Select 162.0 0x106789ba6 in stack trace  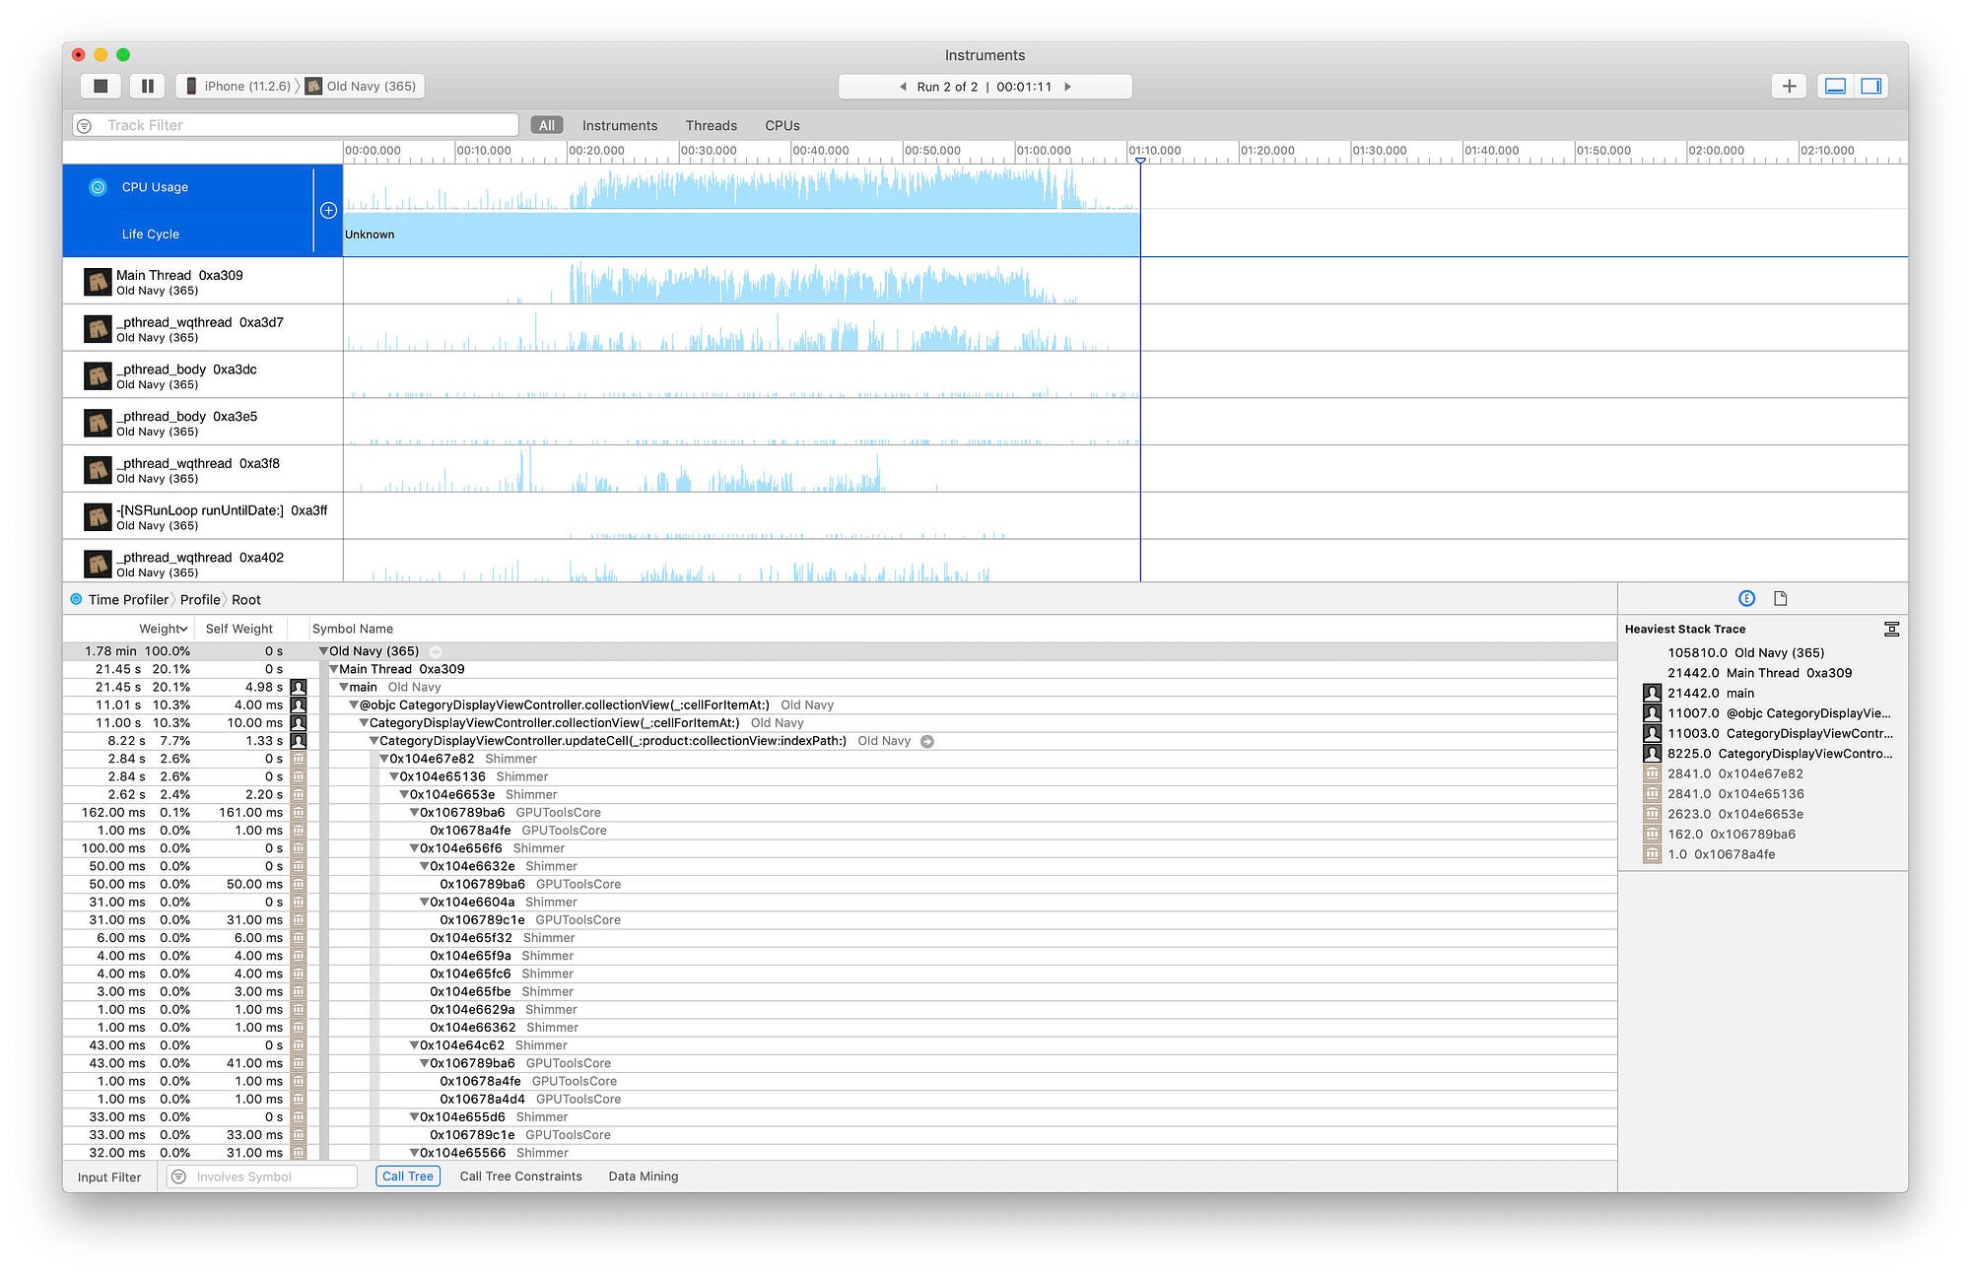click(x=1731, y=834)
